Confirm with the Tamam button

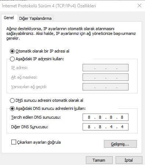tap(99, 160)
